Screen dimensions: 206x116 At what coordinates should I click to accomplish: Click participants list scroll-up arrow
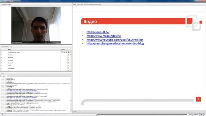(x=71, y=52)
